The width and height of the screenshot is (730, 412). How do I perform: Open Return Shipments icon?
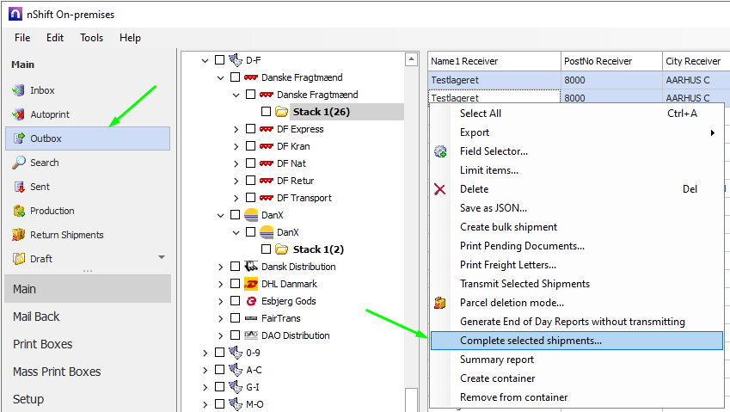pos(19,235)
